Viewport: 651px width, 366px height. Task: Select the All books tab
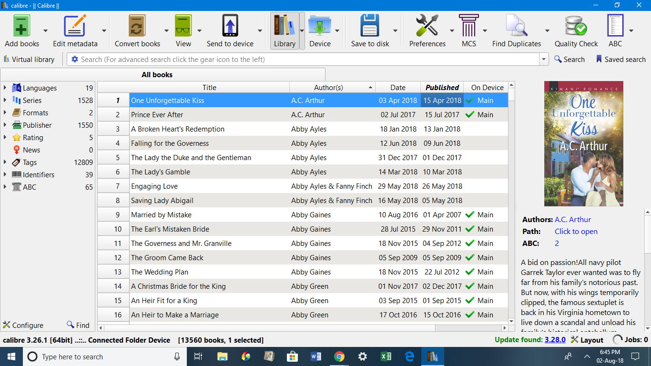163,74
